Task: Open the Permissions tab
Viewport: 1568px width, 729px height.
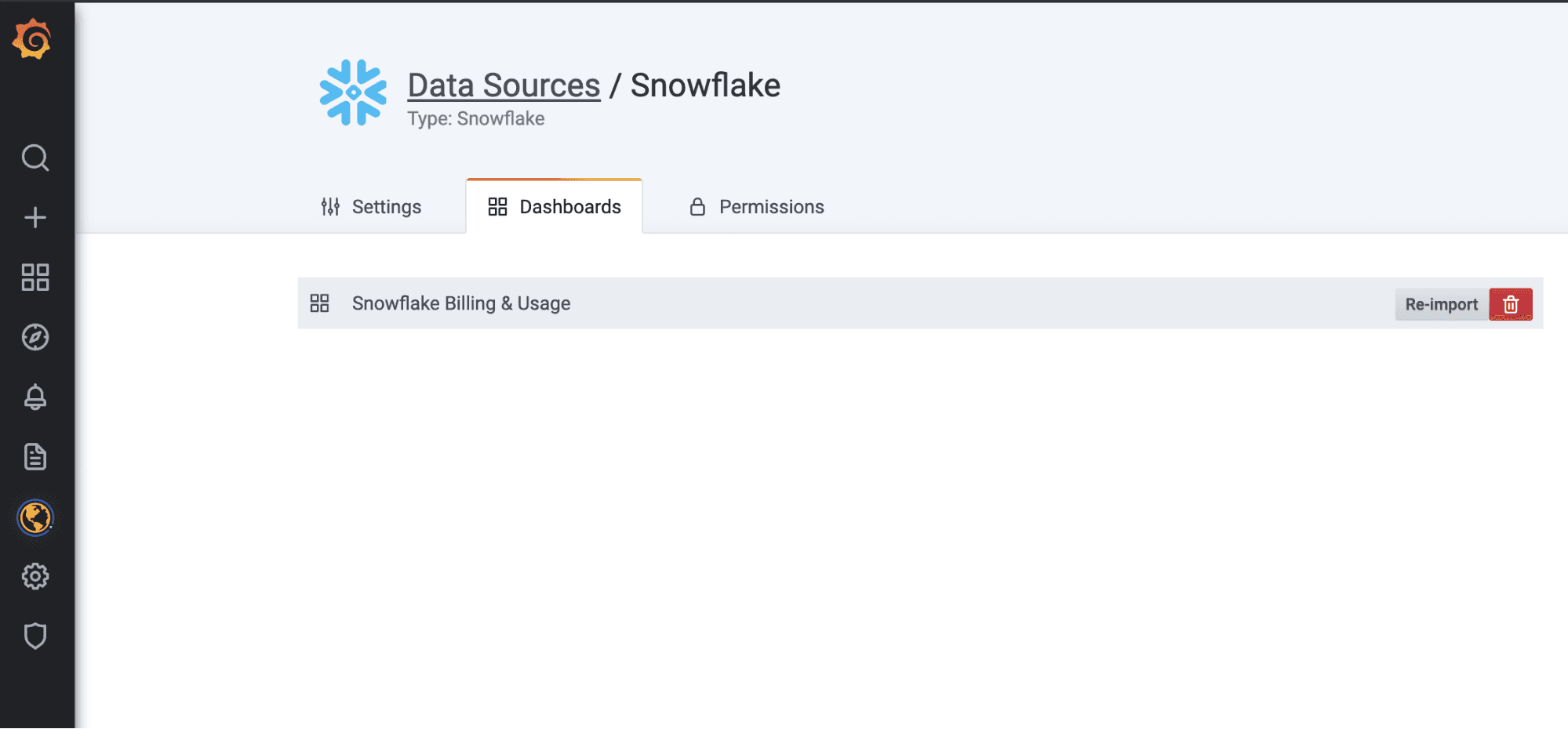Action: coord(757,207)
